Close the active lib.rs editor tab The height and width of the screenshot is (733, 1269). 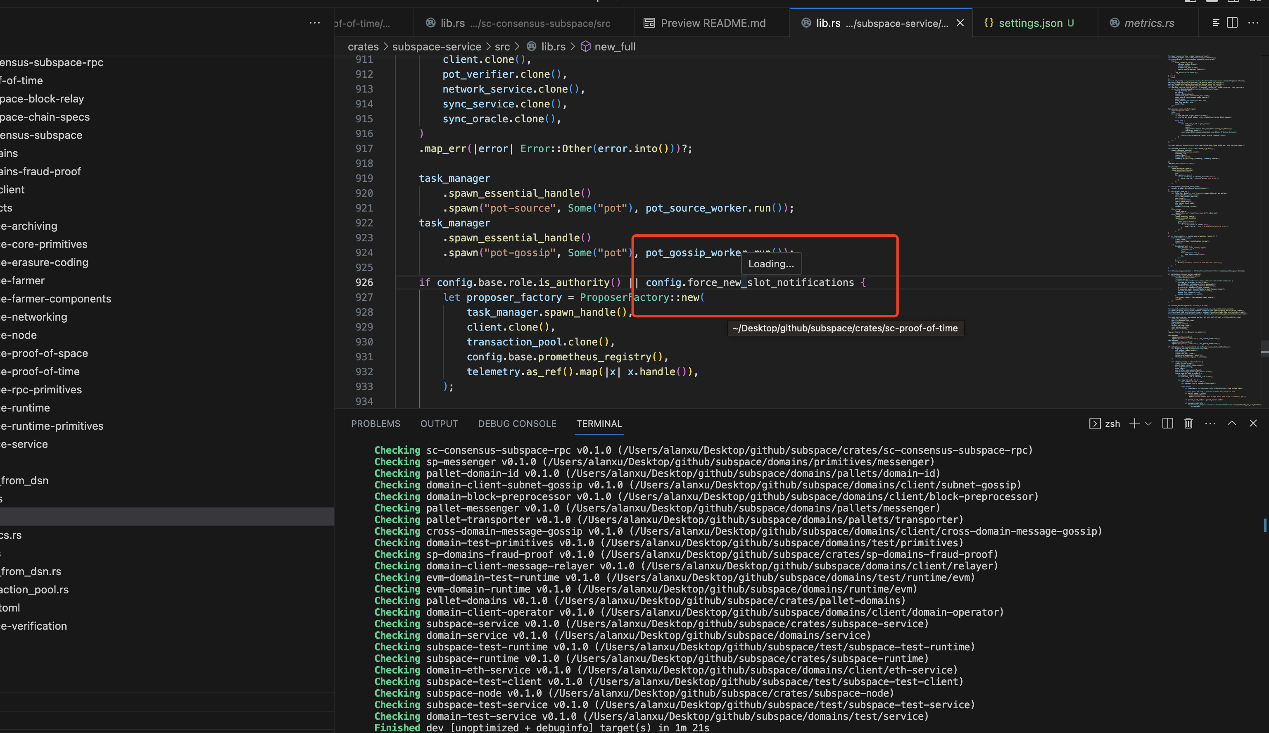[x=960, y=23]
